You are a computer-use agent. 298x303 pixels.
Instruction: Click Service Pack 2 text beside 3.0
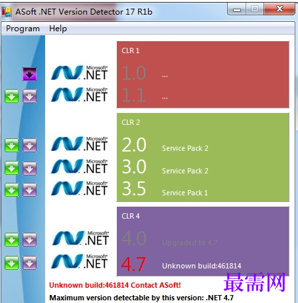(x=185, y=171)
